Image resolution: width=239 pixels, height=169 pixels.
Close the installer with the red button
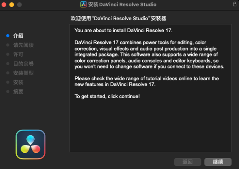point(4,5)
